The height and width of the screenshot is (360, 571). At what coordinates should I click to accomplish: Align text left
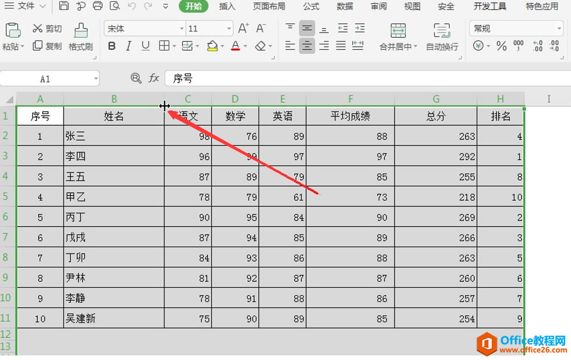[x=290, y=46]
